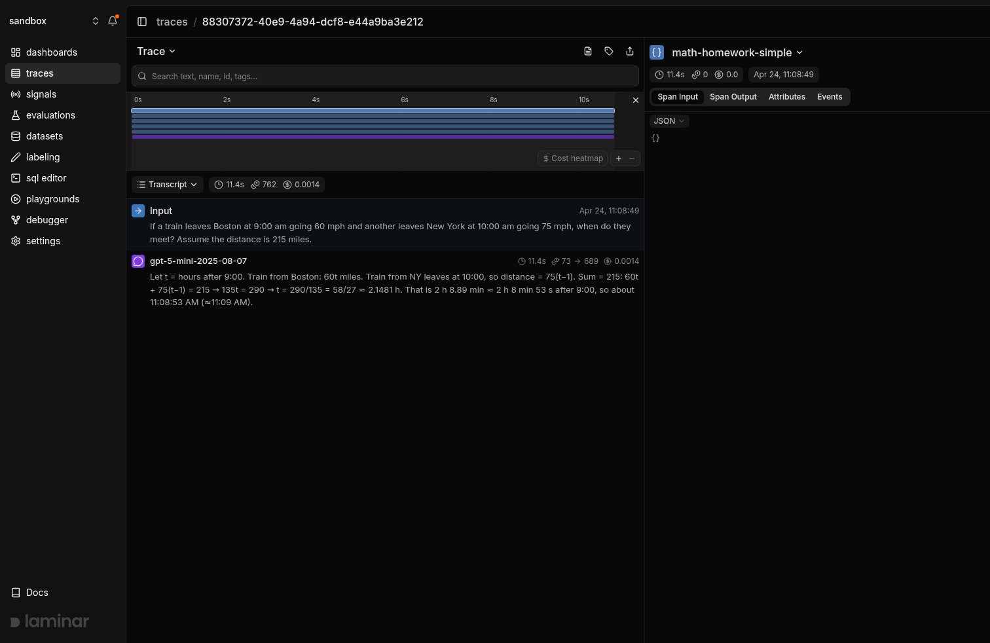990x643 pixels.
Task: Go to dashboards
Action: [63, 52]
